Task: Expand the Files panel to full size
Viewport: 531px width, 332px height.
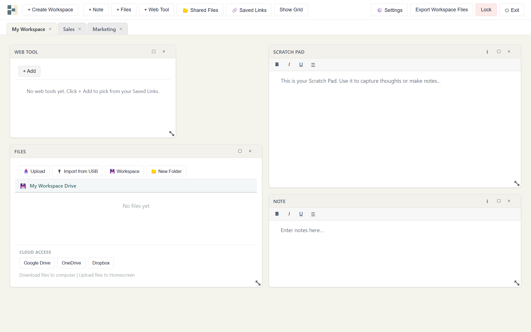Action: tap(240, 151)
